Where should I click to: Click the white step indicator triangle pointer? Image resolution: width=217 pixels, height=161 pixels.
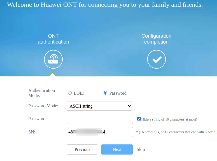coord(52,74)
